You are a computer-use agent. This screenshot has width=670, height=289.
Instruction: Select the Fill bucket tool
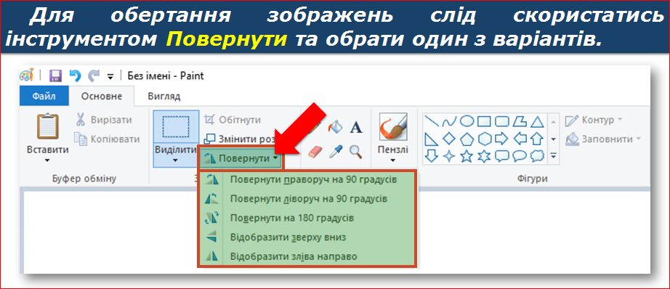pos(336,127)
